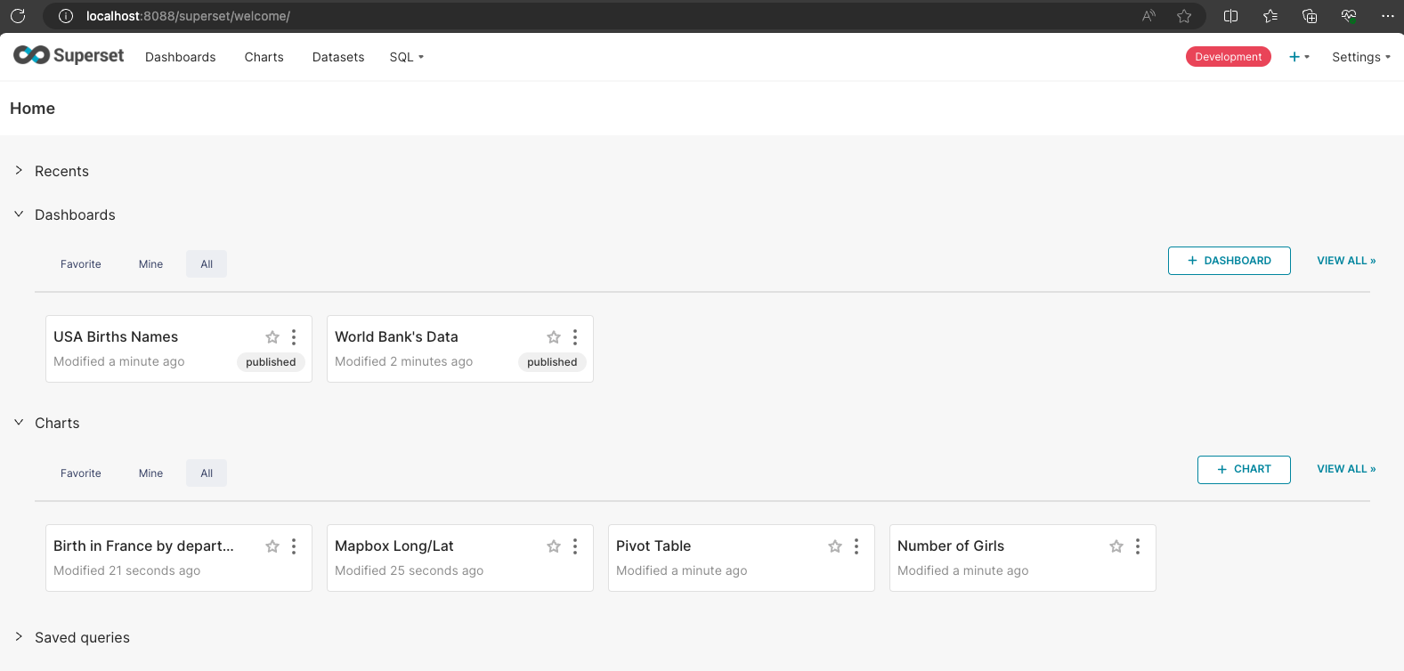Open the SQL dropdown menu

pos(406,57)
